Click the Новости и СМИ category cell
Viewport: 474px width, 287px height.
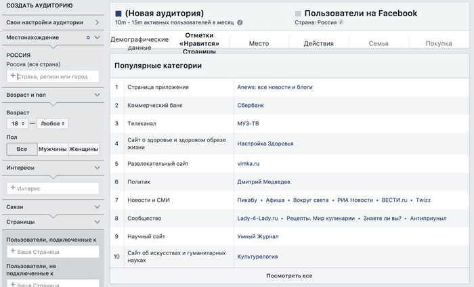pyautogui.click(x=179, y=200)
